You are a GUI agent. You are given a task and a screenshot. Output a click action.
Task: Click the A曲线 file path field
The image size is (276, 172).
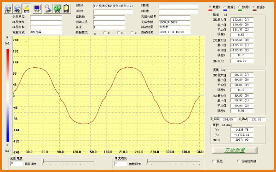pyautogui.click(x=113, y=6)
